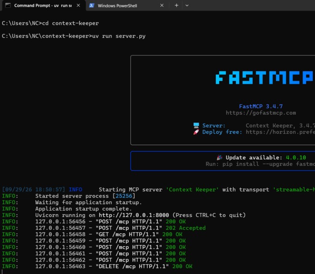Click the 'cd context-keeper' command line

(x=50, y=23)
